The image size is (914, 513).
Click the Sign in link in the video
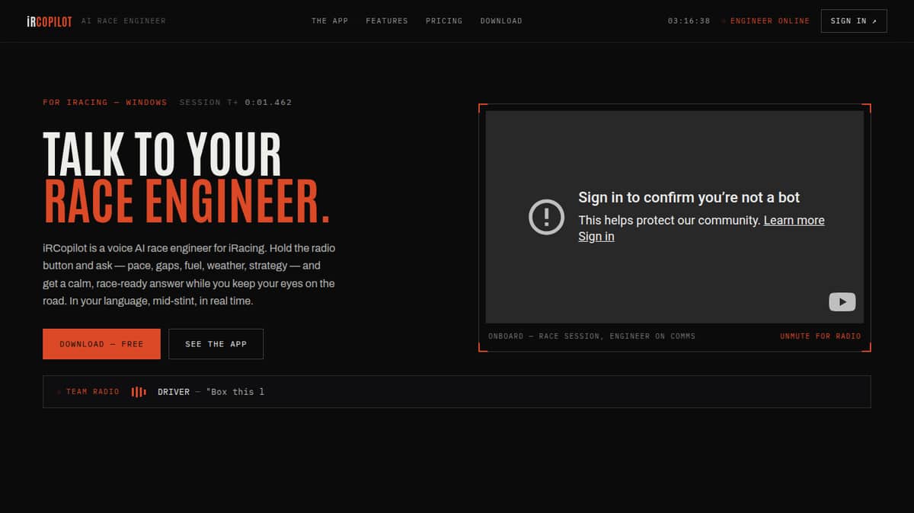coord(596,237)
